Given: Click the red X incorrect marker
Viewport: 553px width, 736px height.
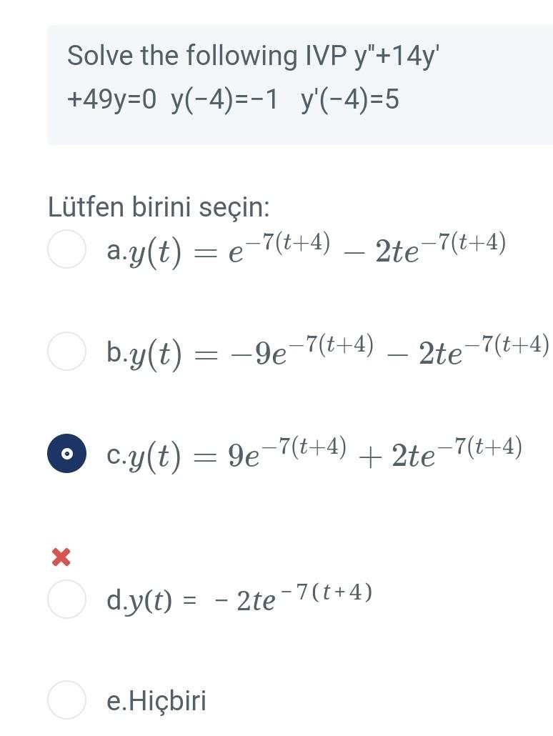Looking at the screenshot, I should (60, 557).
